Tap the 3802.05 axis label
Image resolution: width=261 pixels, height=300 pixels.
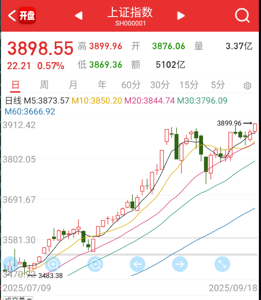pyautogui.click(x=19, y=160)
